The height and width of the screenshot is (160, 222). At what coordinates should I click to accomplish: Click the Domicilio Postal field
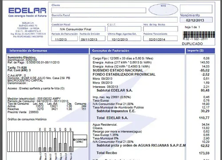point(115,20)
